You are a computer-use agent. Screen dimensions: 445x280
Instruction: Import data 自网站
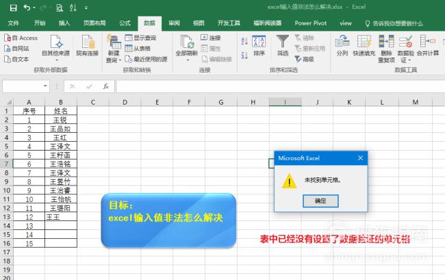(16, 49)
